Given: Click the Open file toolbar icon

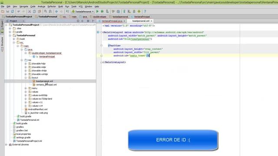Looking at the screenshot, I should (x=3, y=12).
